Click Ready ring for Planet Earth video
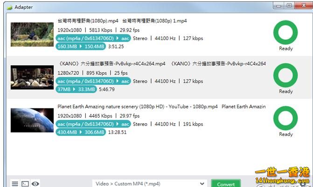The image size is (313, 187). [x=285, y=118]
